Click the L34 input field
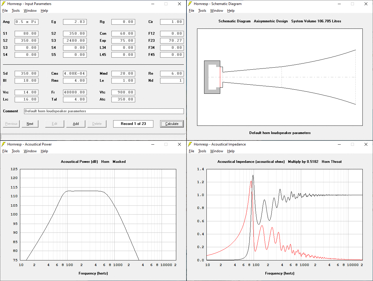Viewport: 373px width, 281px height. point(123,48)
